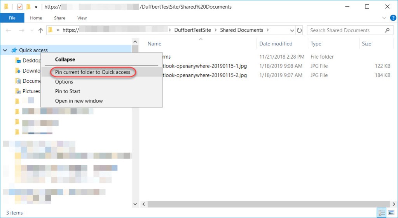The image size is (398, 218).
Task: Click Shared Documents in the address breadcrumb
Action: coord(241,30)
